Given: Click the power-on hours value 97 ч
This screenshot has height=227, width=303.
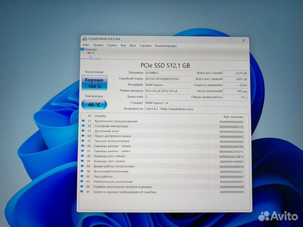Looking at the screenshot, I should coord(236,97).
